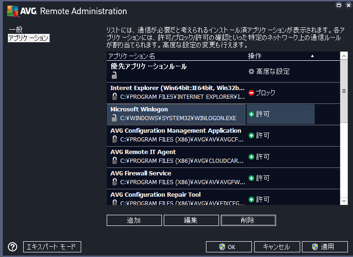
Task: Click the scroll down arrow of the application list
Action: [x=344, y=201]
